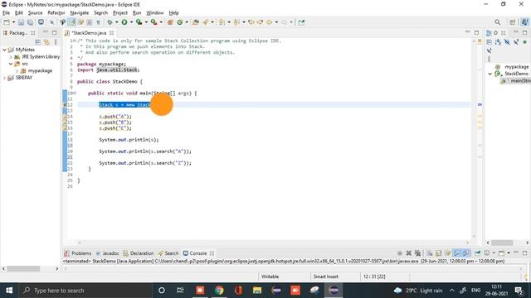
Task: Open the Run button dropdown arrow
Action: [x=131, y=22]
